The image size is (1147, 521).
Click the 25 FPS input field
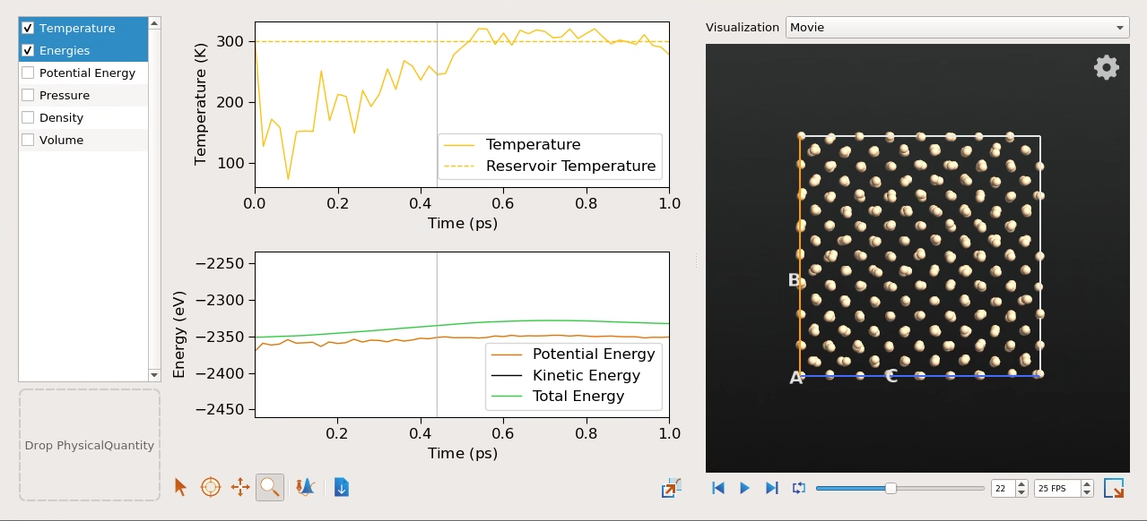point(1057,488)
